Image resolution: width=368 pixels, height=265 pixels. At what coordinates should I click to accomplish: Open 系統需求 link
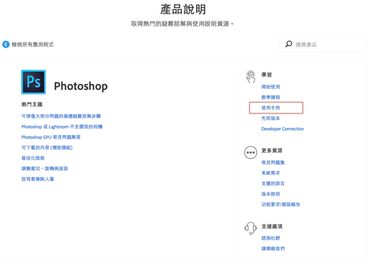(x=270, y=173)
